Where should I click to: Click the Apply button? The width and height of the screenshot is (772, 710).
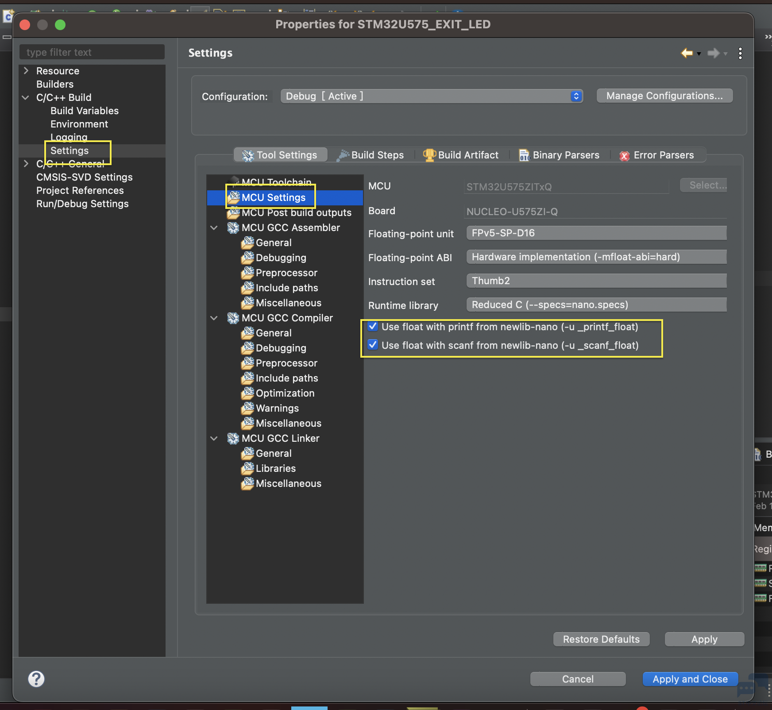[x=704, y=639]
